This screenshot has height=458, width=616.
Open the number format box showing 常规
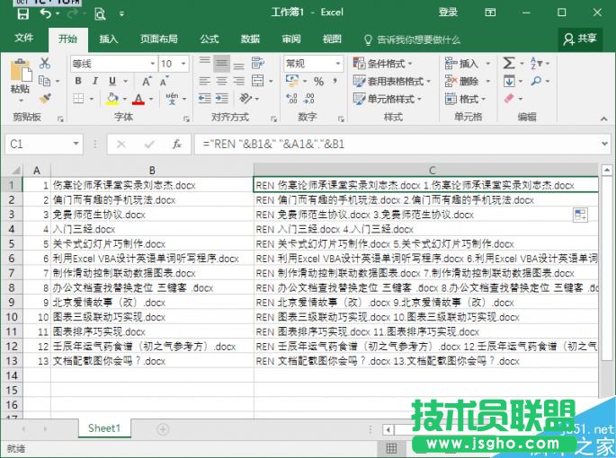[313, 64]
